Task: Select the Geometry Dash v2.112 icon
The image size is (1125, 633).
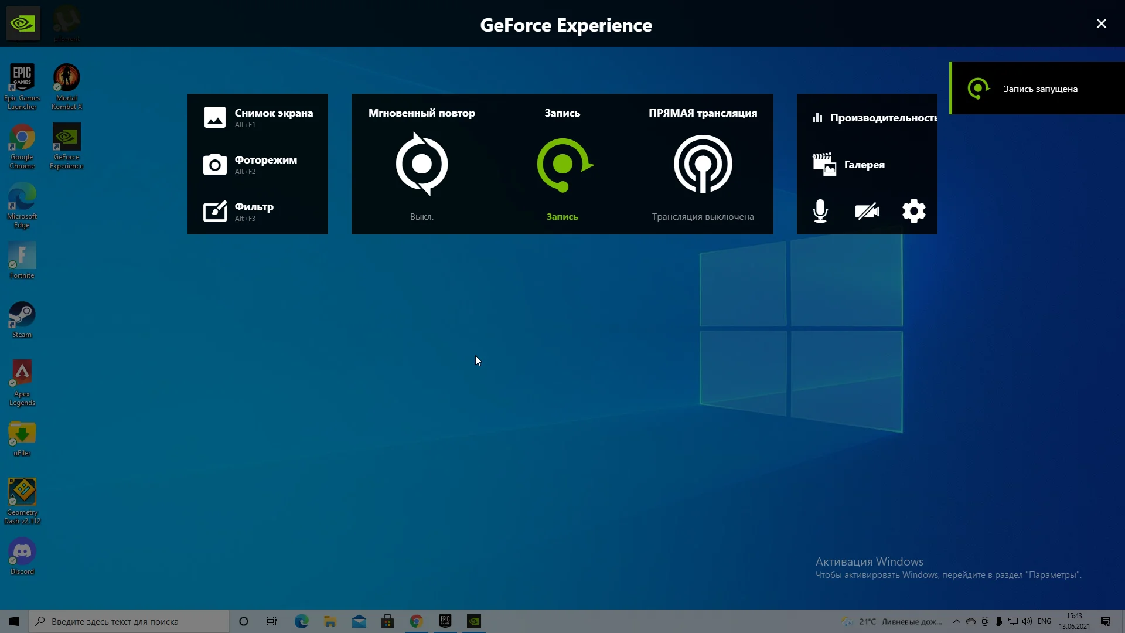Action: pyautogui.click(x=22, y=501)
